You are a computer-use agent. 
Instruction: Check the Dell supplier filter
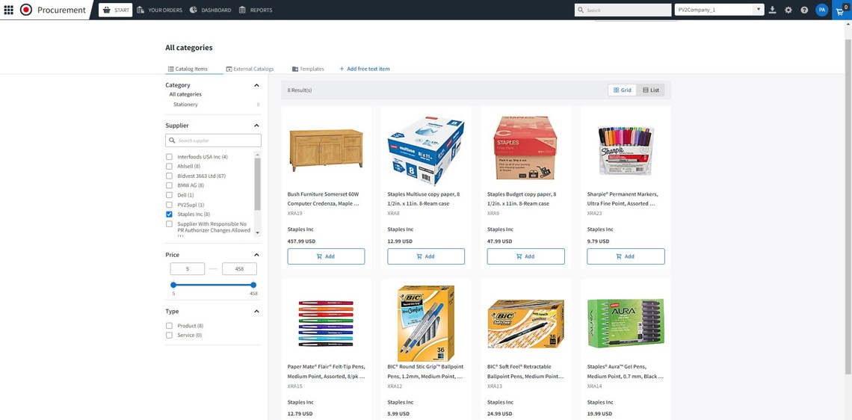tap(170, 195)
